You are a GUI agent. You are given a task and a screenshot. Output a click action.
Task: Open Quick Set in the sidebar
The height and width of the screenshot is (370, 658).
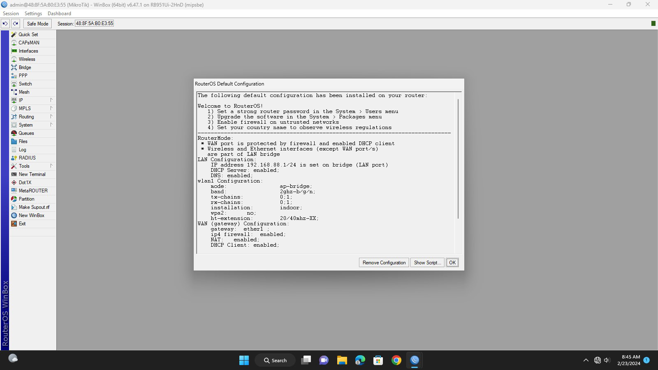pyautogui.click(x=32, y=35)
